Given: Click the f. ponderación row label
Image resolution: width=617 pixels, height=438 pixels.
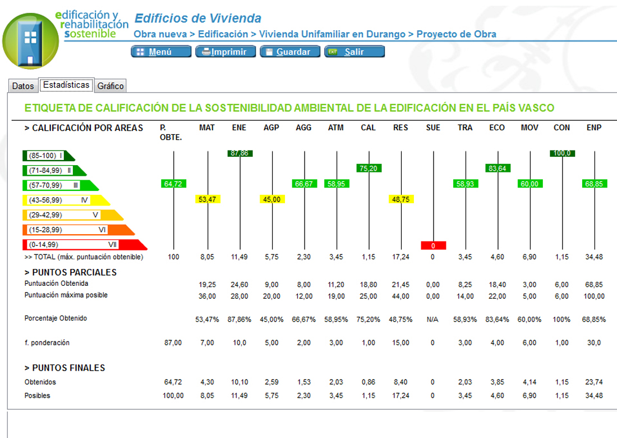Looking at the screenshot, I should (47, 343).
